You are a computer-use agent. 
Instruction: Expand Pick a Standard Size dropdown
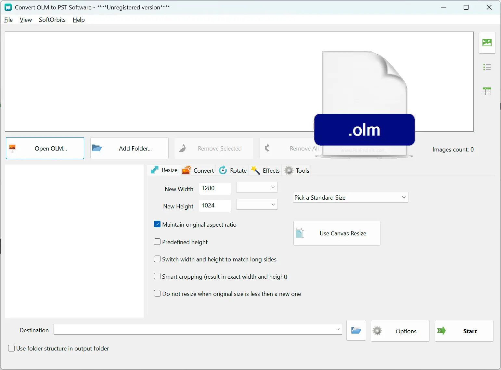coord(351,197)
